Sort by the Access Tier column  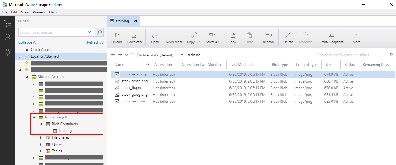click(x=164, y=65)
